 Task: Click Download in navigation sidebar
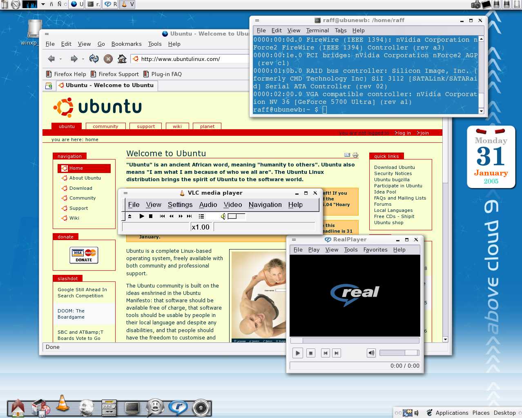click(81, 188)
